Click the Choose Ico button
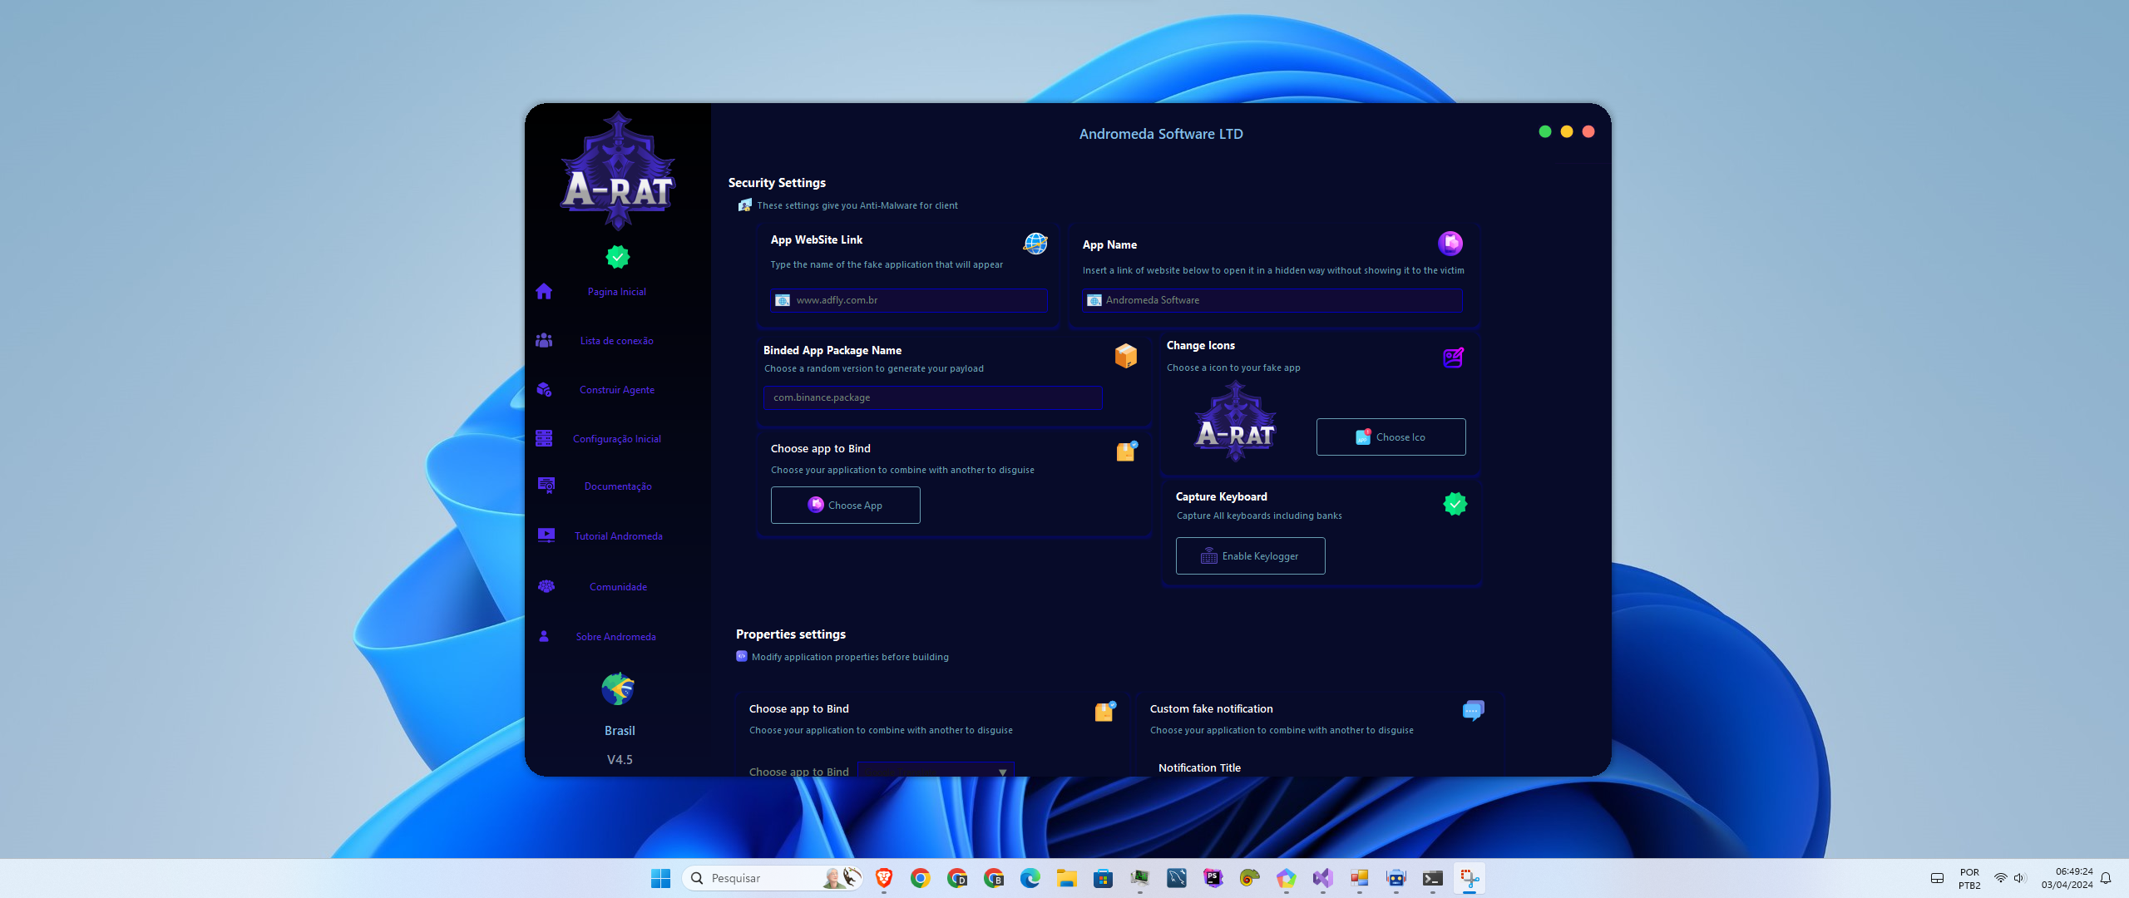2129x898 pixels. [1391, 436]
